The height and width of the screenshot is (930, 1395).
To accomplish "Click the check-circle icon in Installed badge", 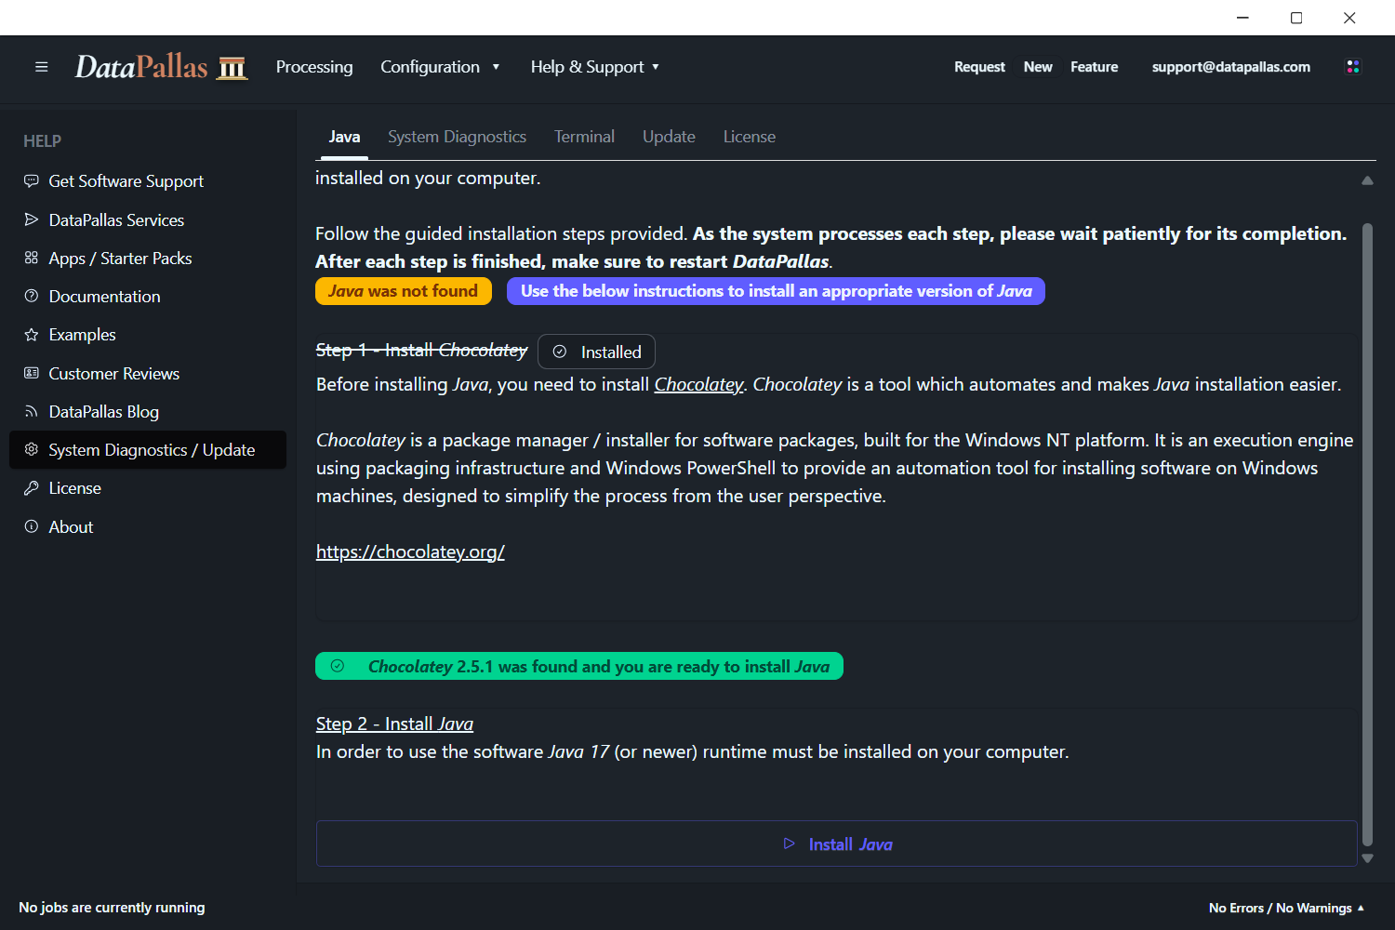I will click(x=560, y=352).
